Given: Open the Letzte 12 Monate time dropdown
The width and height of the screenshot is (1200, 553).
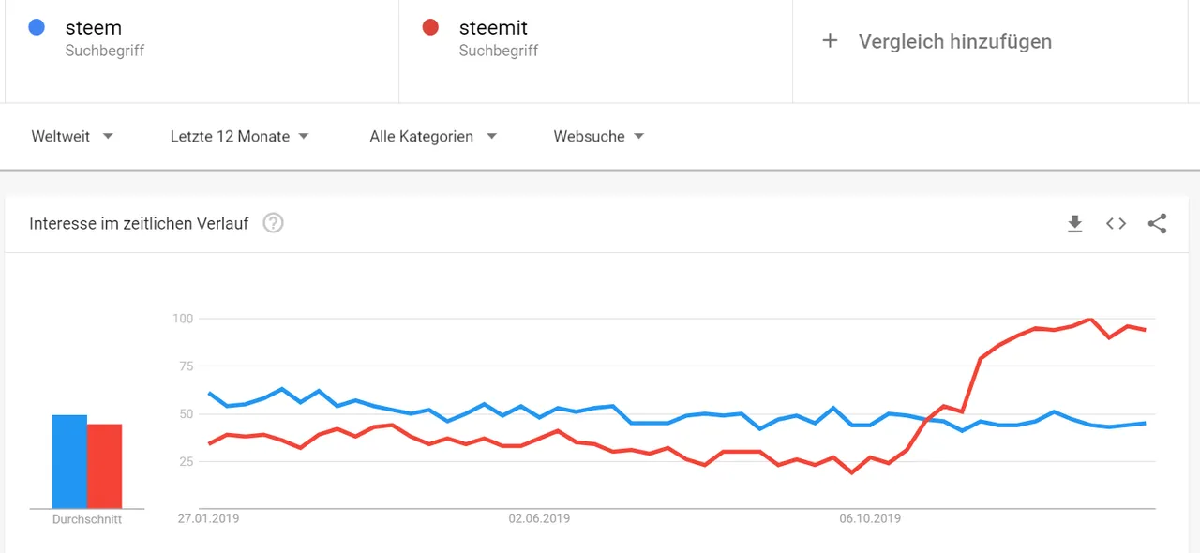Looking at the screenshot, I should point(240,137).
